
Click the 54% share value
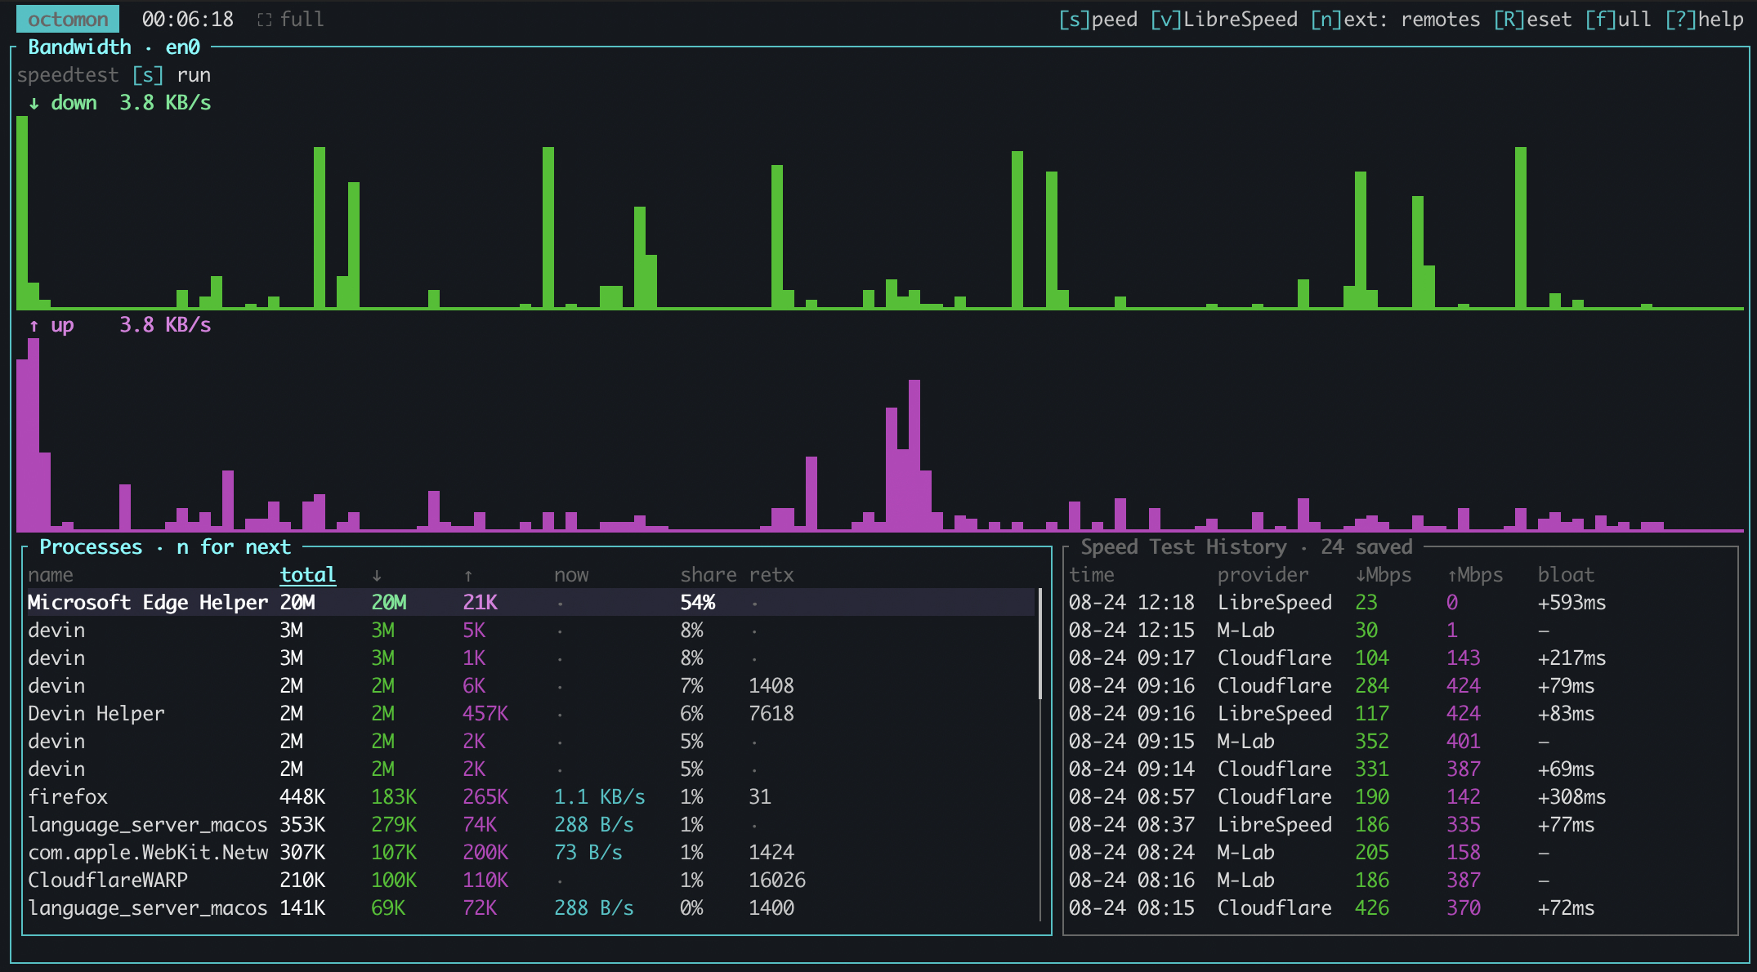698,603
